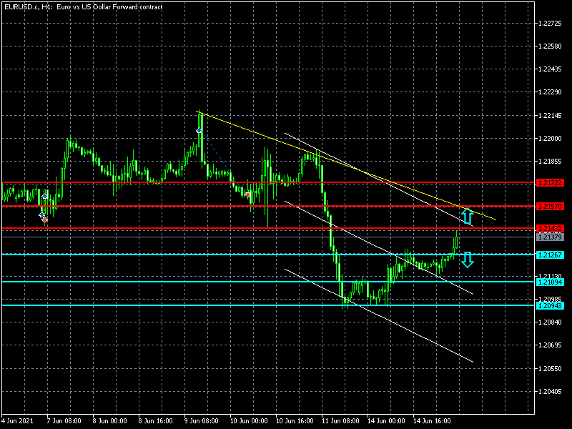The image size is (572, 429).
Task: Click the red price label 1.21570
Action: point(550,207)
